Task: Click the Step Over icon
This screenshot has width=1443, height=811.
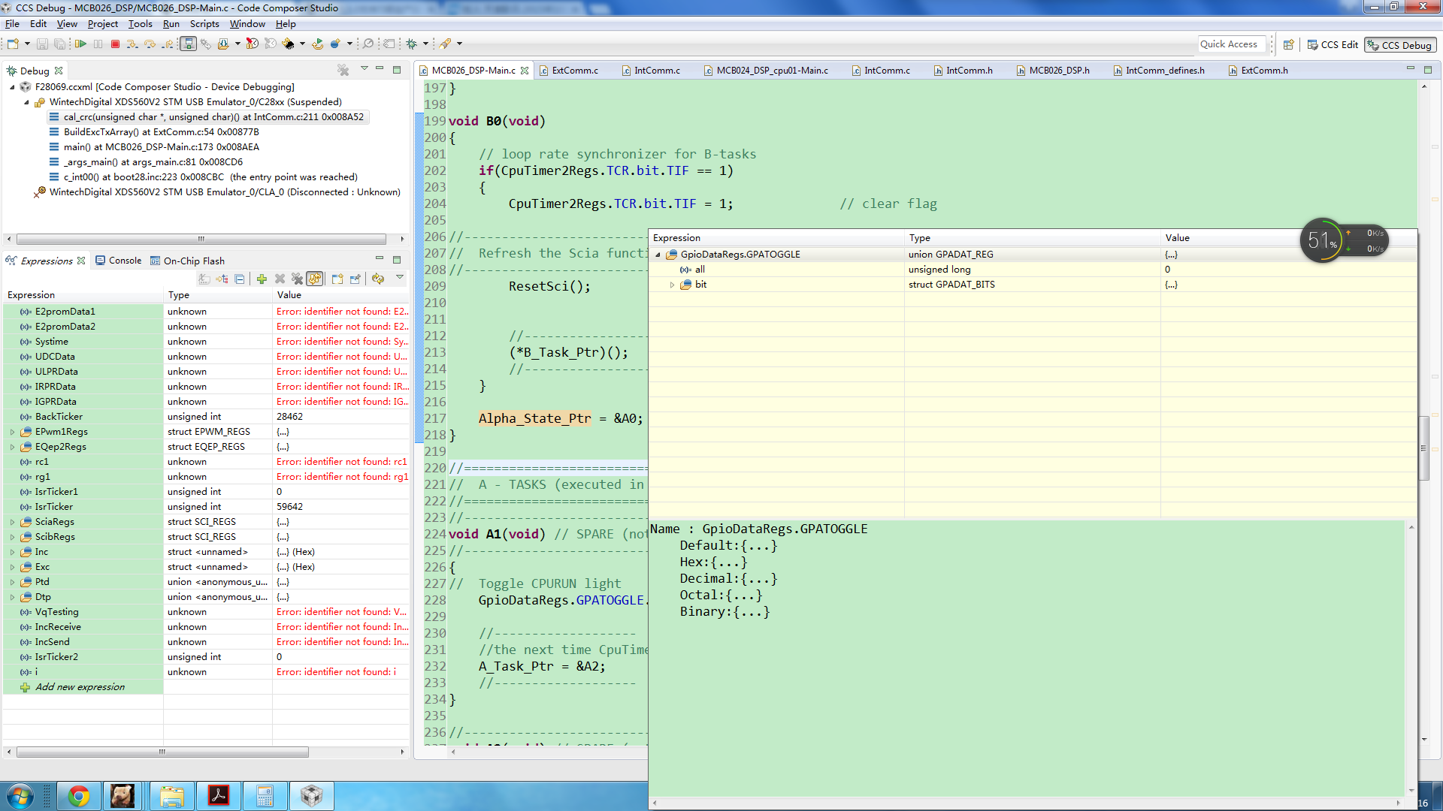Action: tap(150, 44)
